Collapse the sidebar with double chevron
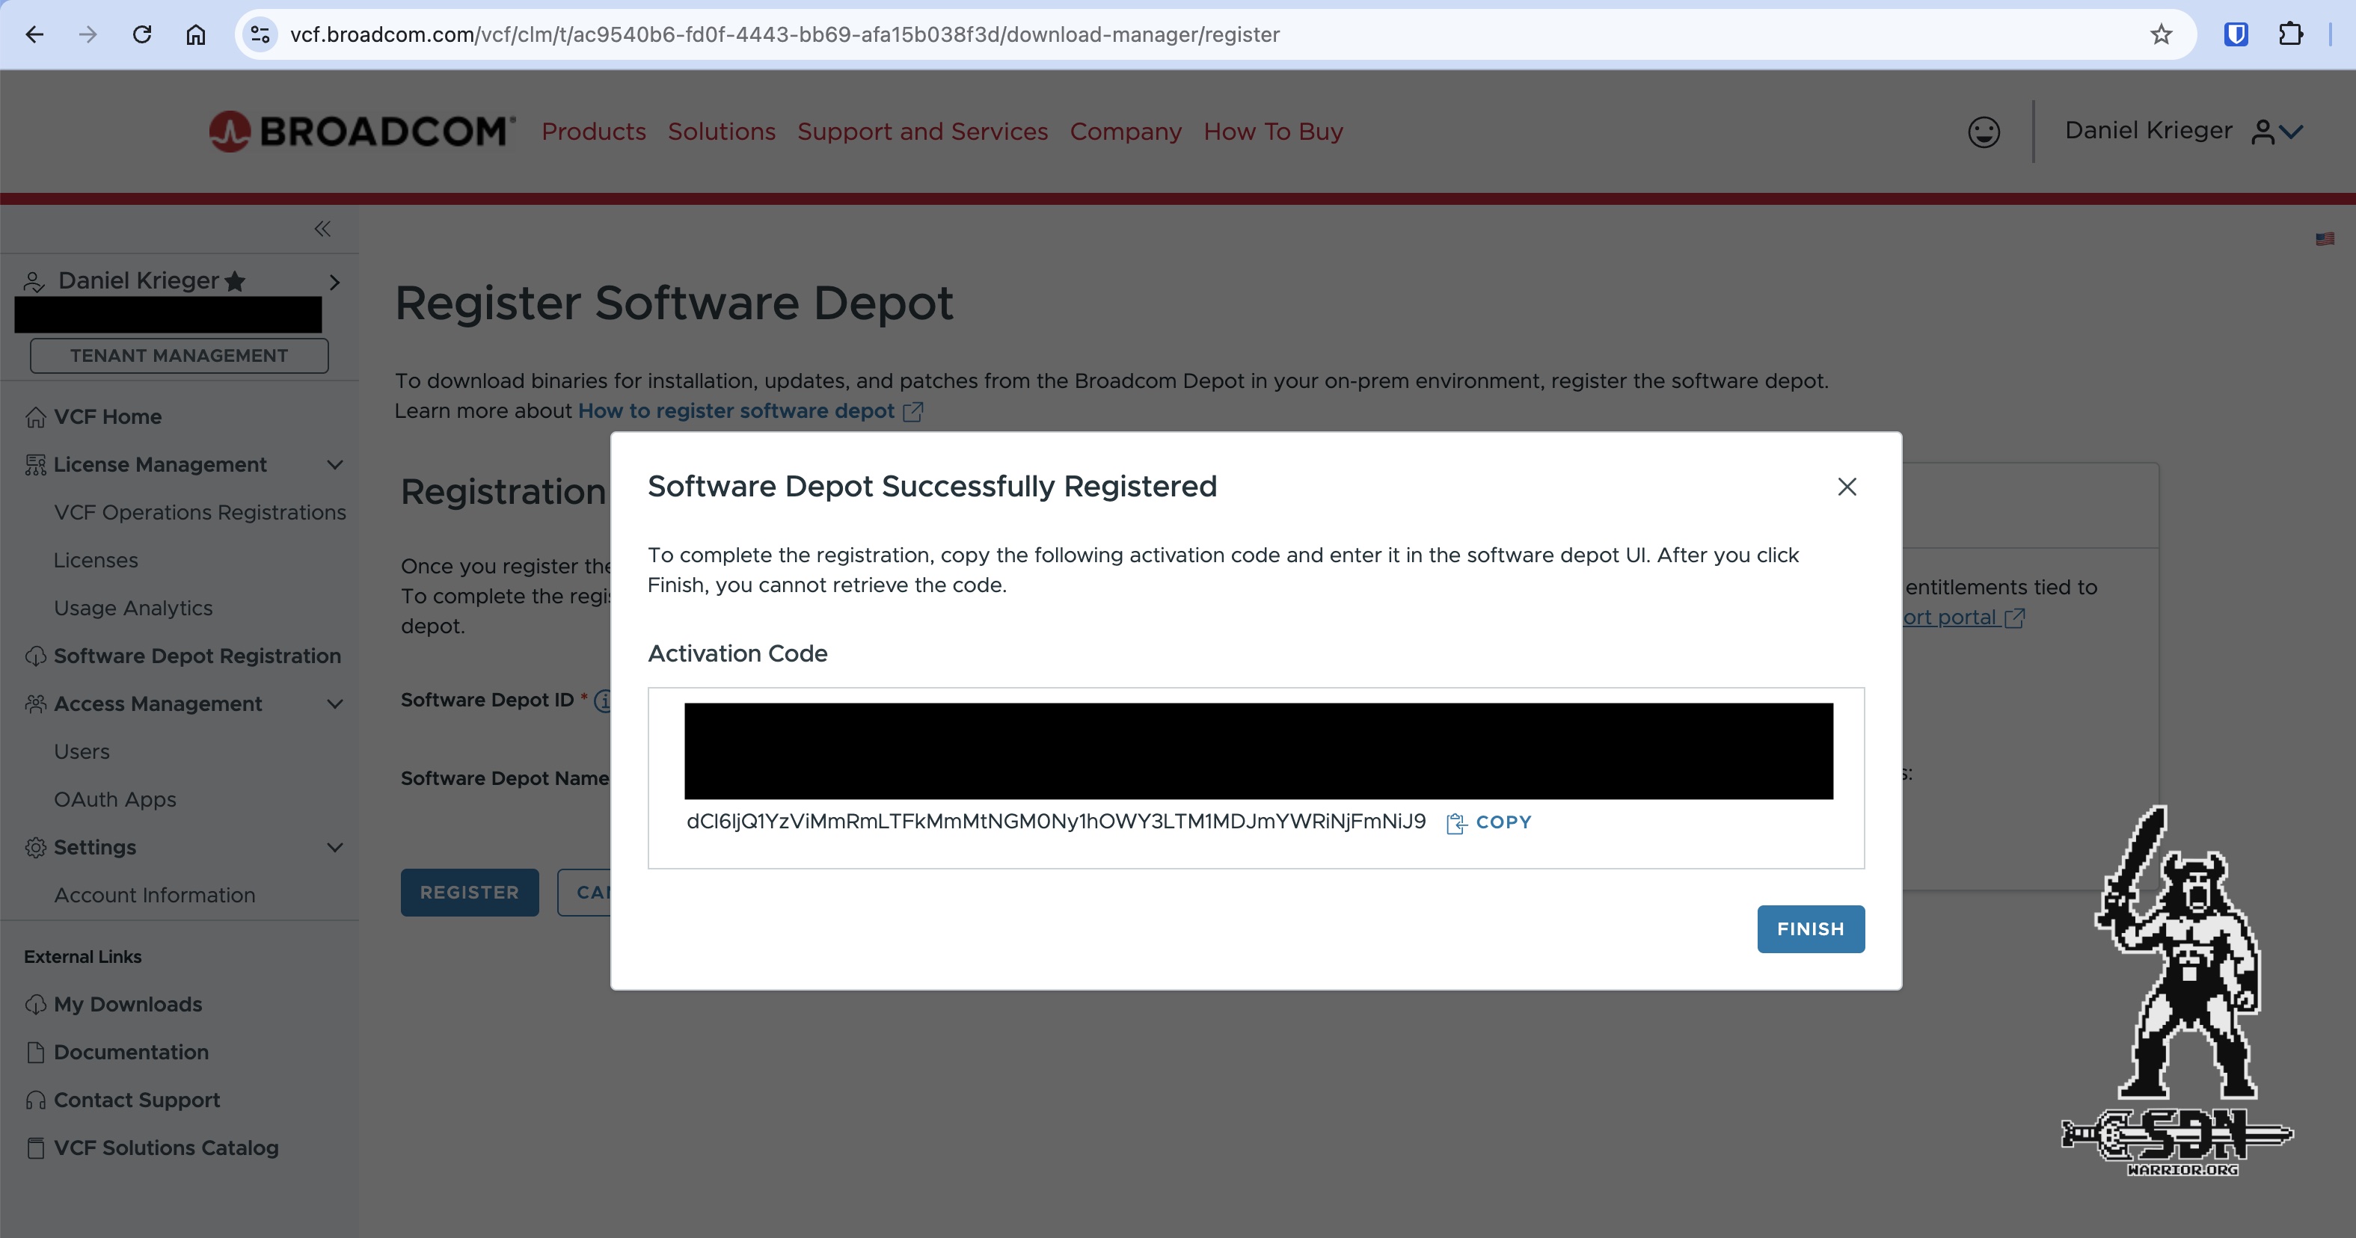2356x1238 pixels. tap(322, 229)
